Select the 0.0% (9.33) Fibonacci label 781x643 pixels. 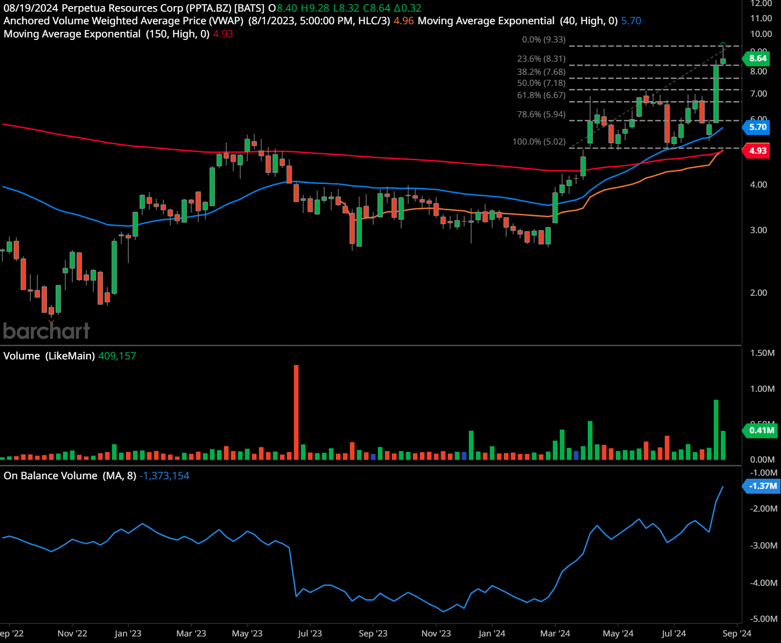tap(544, 39)
